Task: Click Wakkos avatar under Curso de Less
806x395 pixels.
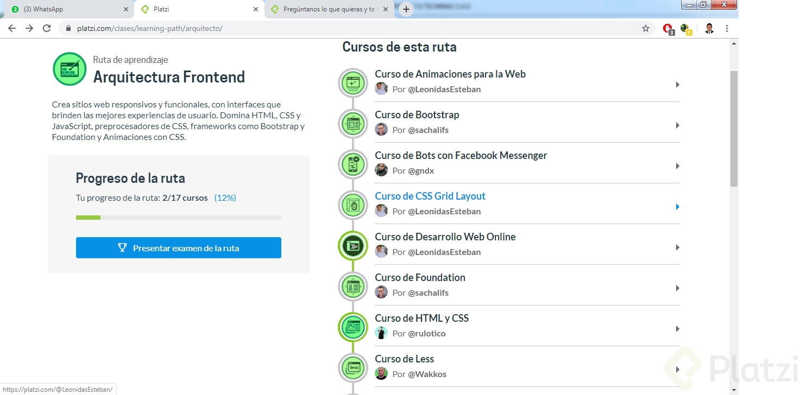Action: (x=381, y=373)
